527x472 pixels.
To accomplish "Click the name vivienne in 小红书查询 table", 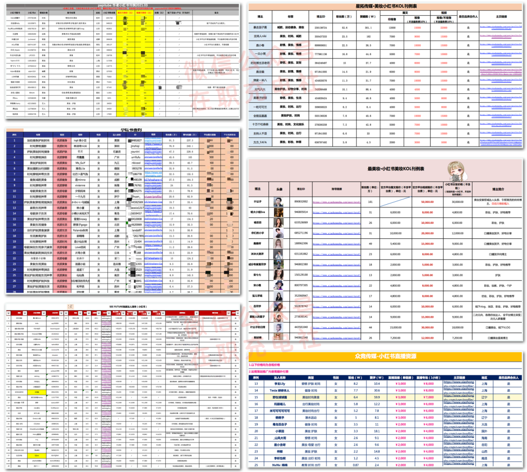I will [x=80, y=186].
